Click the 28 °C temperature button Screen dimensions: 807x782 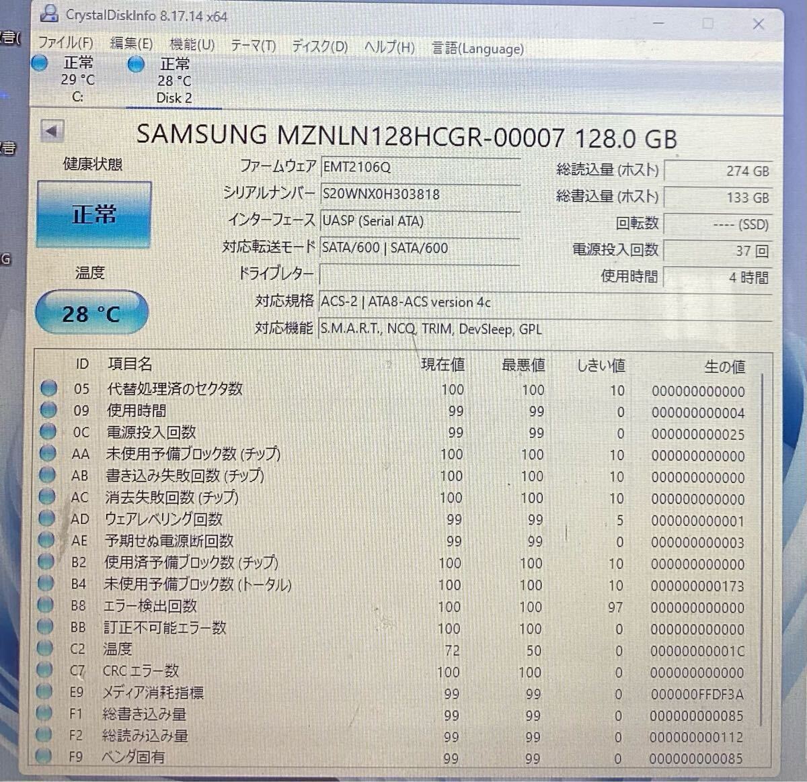[x=91, y=313]
